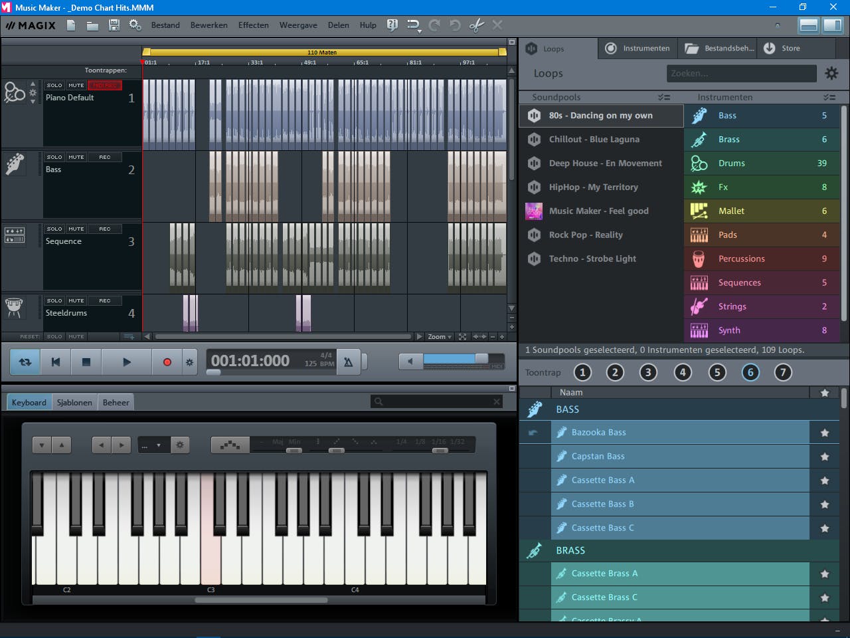The height and width of the screenshot is (638, 850).
Task: Mute the Bass track
Action: (x=75, y=157)
